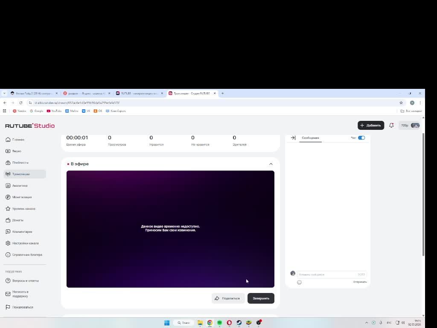Viewport: 437px width, 328px height.
Task: Switch to the Сообщения tab
Action: click(x=310, y=138)
